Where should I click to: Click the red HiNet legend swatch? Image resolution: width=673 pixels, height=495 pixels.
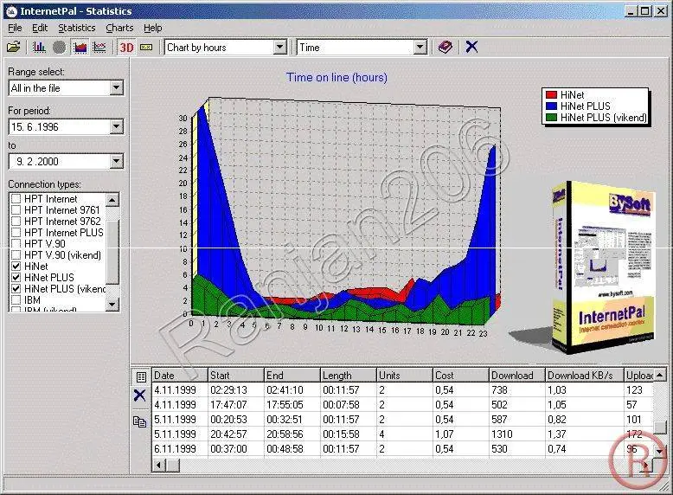tap(551, 95)
